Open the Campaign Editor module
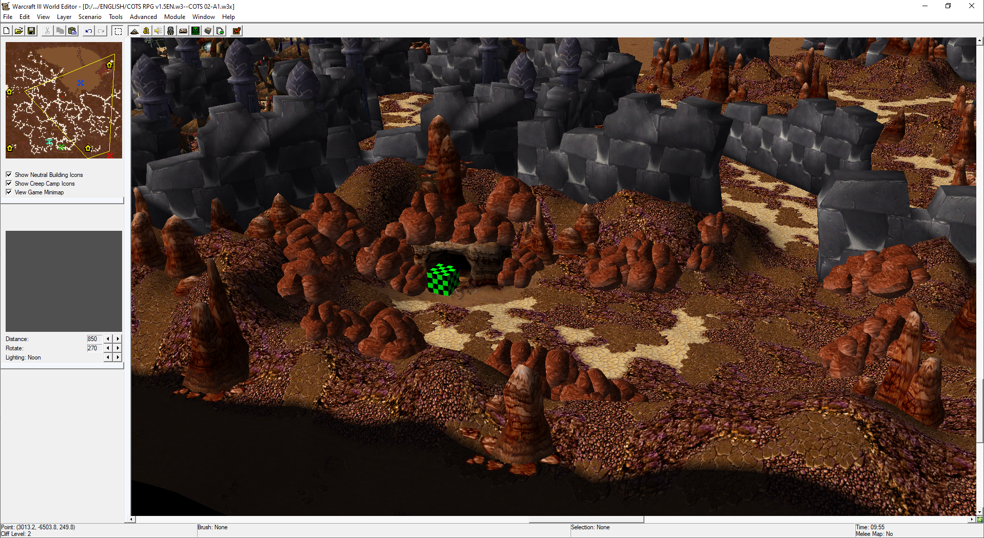The height and width of the screenshot is (538, 984). coord(183,31)
